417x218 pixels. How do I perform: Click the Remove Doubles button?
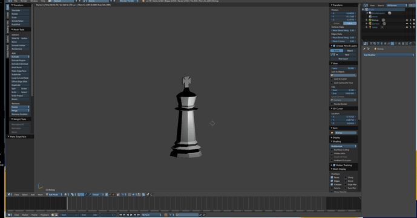point(20,114)
